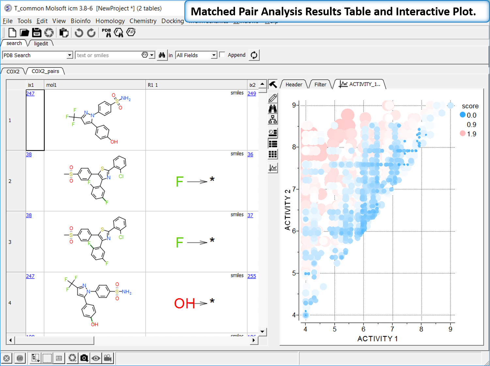Click the plot chart icon in table sidebar
This screenshot has height=366, width=490.
273,168
